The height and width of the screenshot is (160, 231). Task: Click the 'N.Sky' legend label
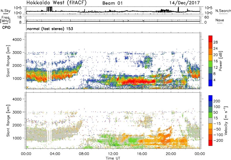pyautogui.click(x=5, y=11)
